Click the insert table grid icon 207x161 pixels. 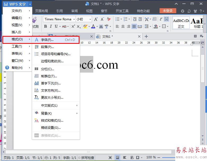(155, 19)
